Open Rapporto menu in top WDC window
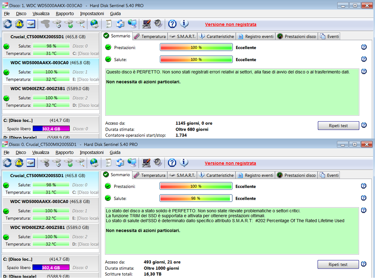 point(65,14)
